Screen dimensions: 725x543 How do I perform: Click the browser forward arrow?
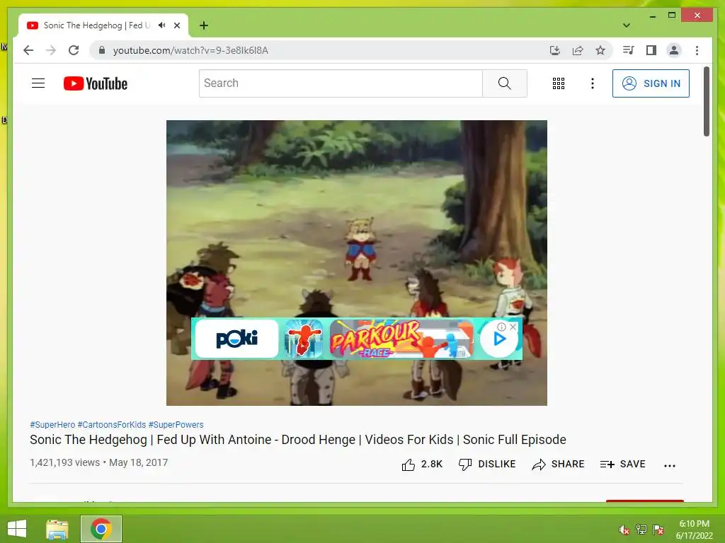(x=51, y=50)
